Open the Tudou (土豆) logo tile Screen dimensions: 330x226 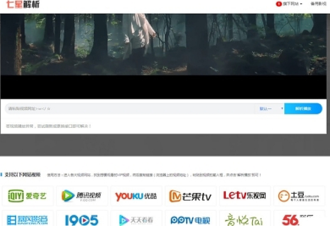(299, 196)
